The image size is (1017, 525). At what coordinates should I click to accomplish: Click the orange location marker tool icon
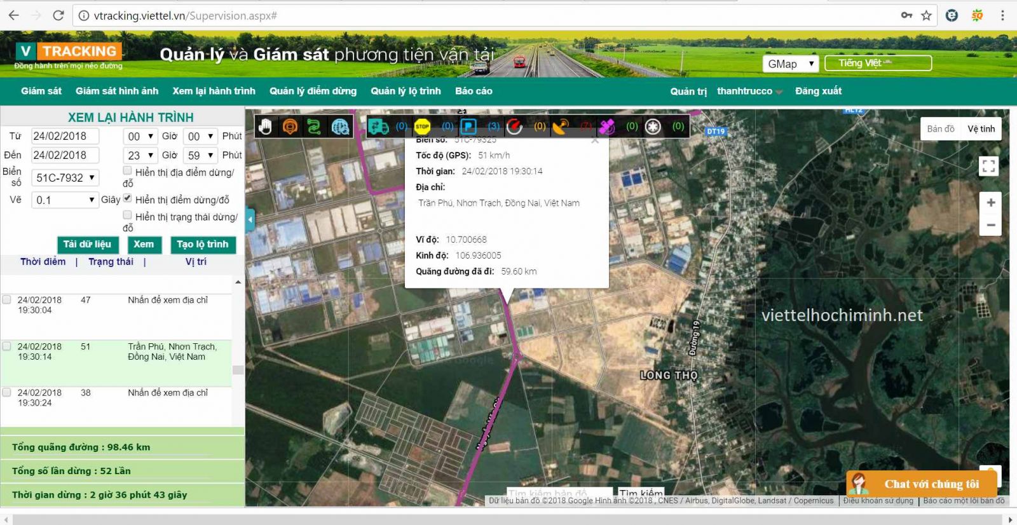click(x=290, y=126)
